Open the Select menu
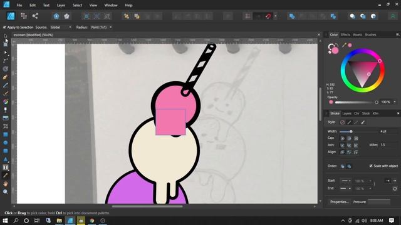The width and height of the screenshot is (401, 225). 77,5
